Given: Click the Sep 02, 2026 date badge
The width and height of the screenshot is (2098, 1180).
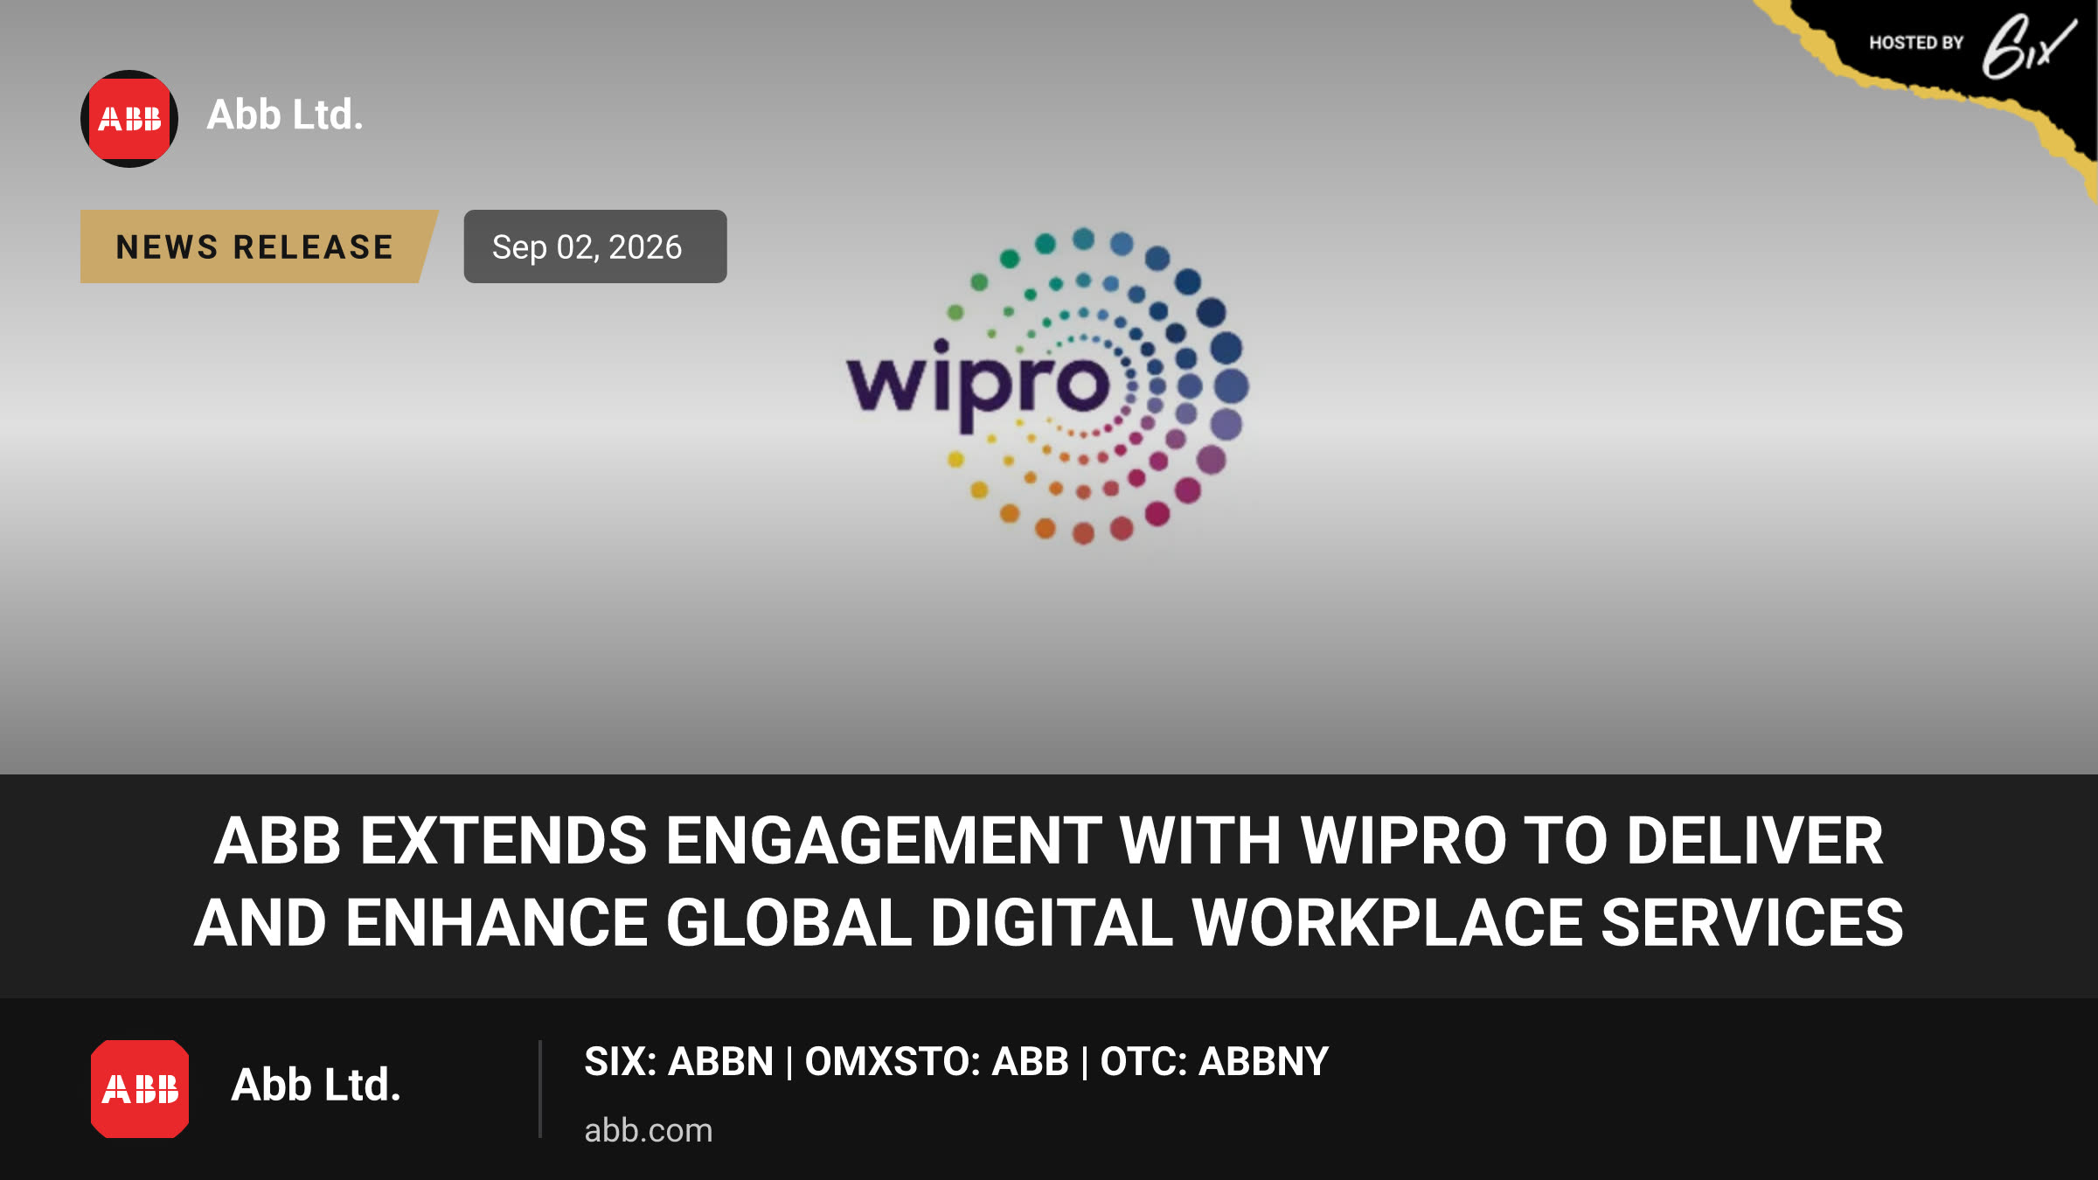Looking at the screenshot, I should [x=595, y=246].
